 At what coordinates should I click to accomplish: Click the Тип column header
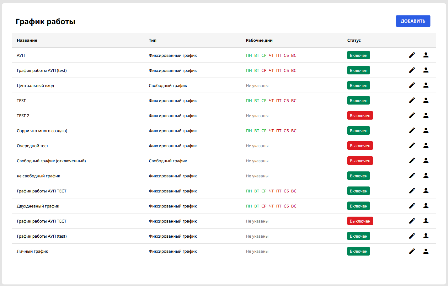[x=152, y=40]
